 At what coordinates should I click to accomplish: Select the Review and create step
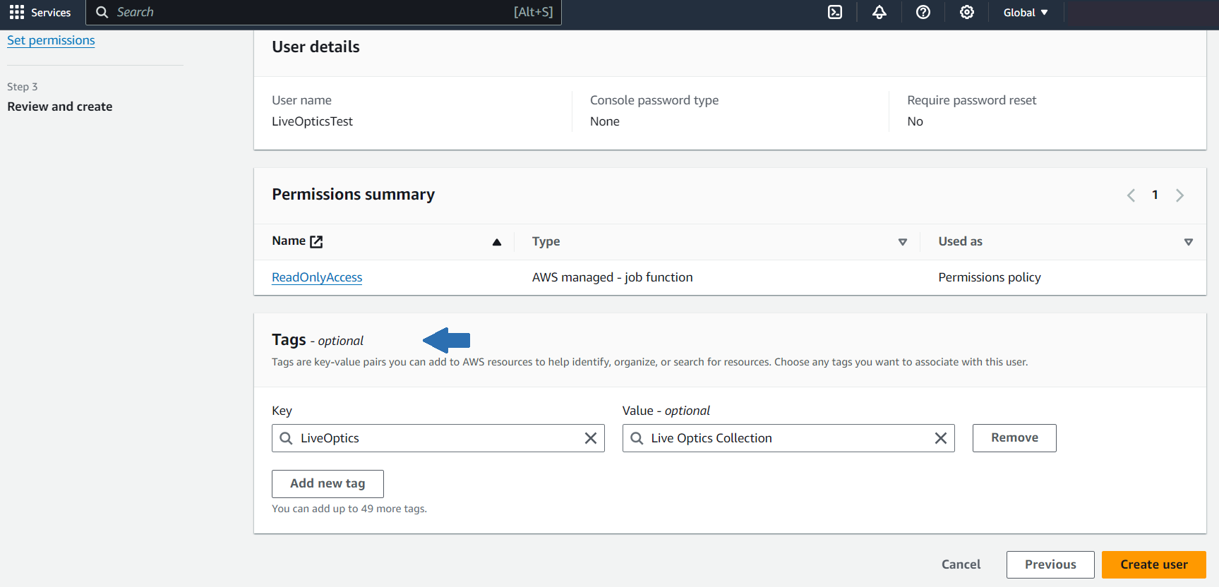[x=60, y=107]
